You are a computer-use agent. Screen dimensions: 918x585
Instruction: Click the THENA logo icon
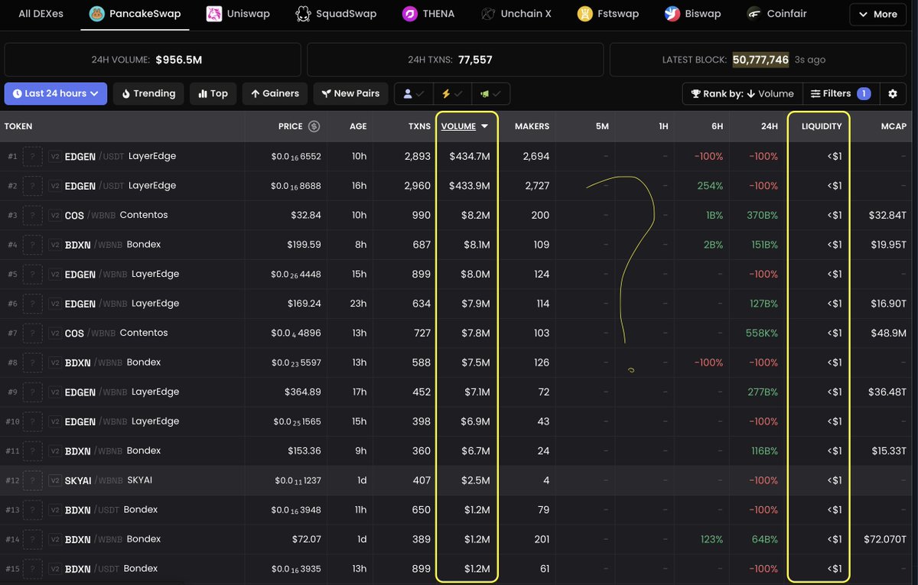tap(411, 14)
